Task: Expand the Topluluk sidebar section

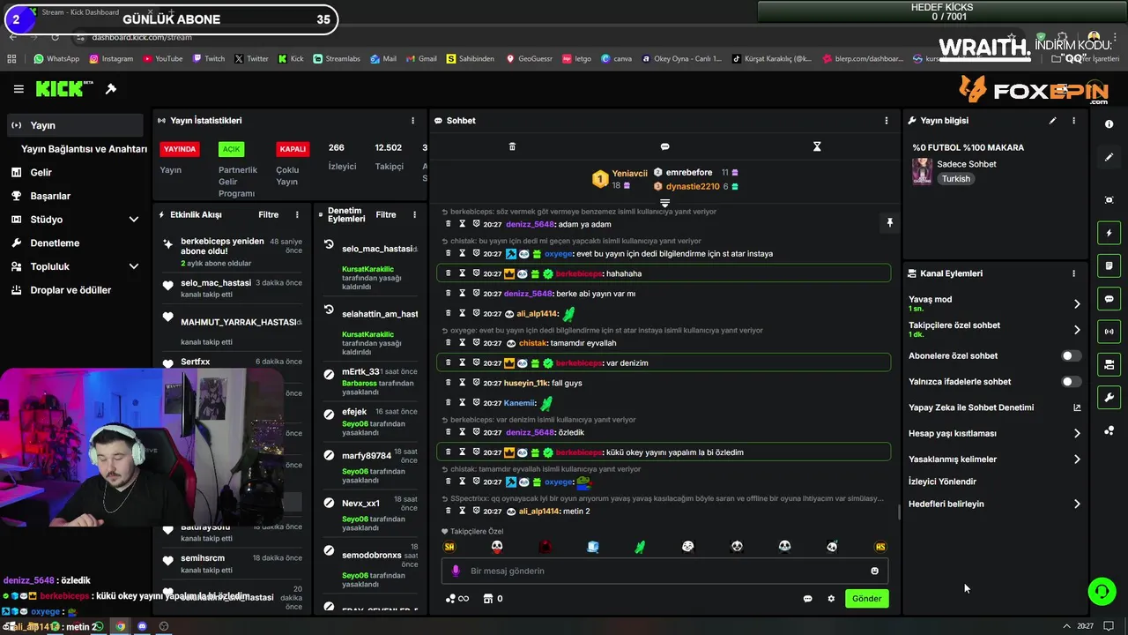Action: tap(134, 266)
